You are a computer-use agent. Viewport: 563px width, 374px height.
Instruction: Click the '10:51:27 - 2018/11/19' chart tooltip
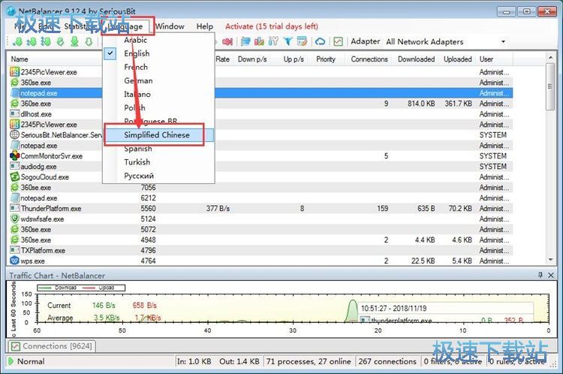(394, 308)
